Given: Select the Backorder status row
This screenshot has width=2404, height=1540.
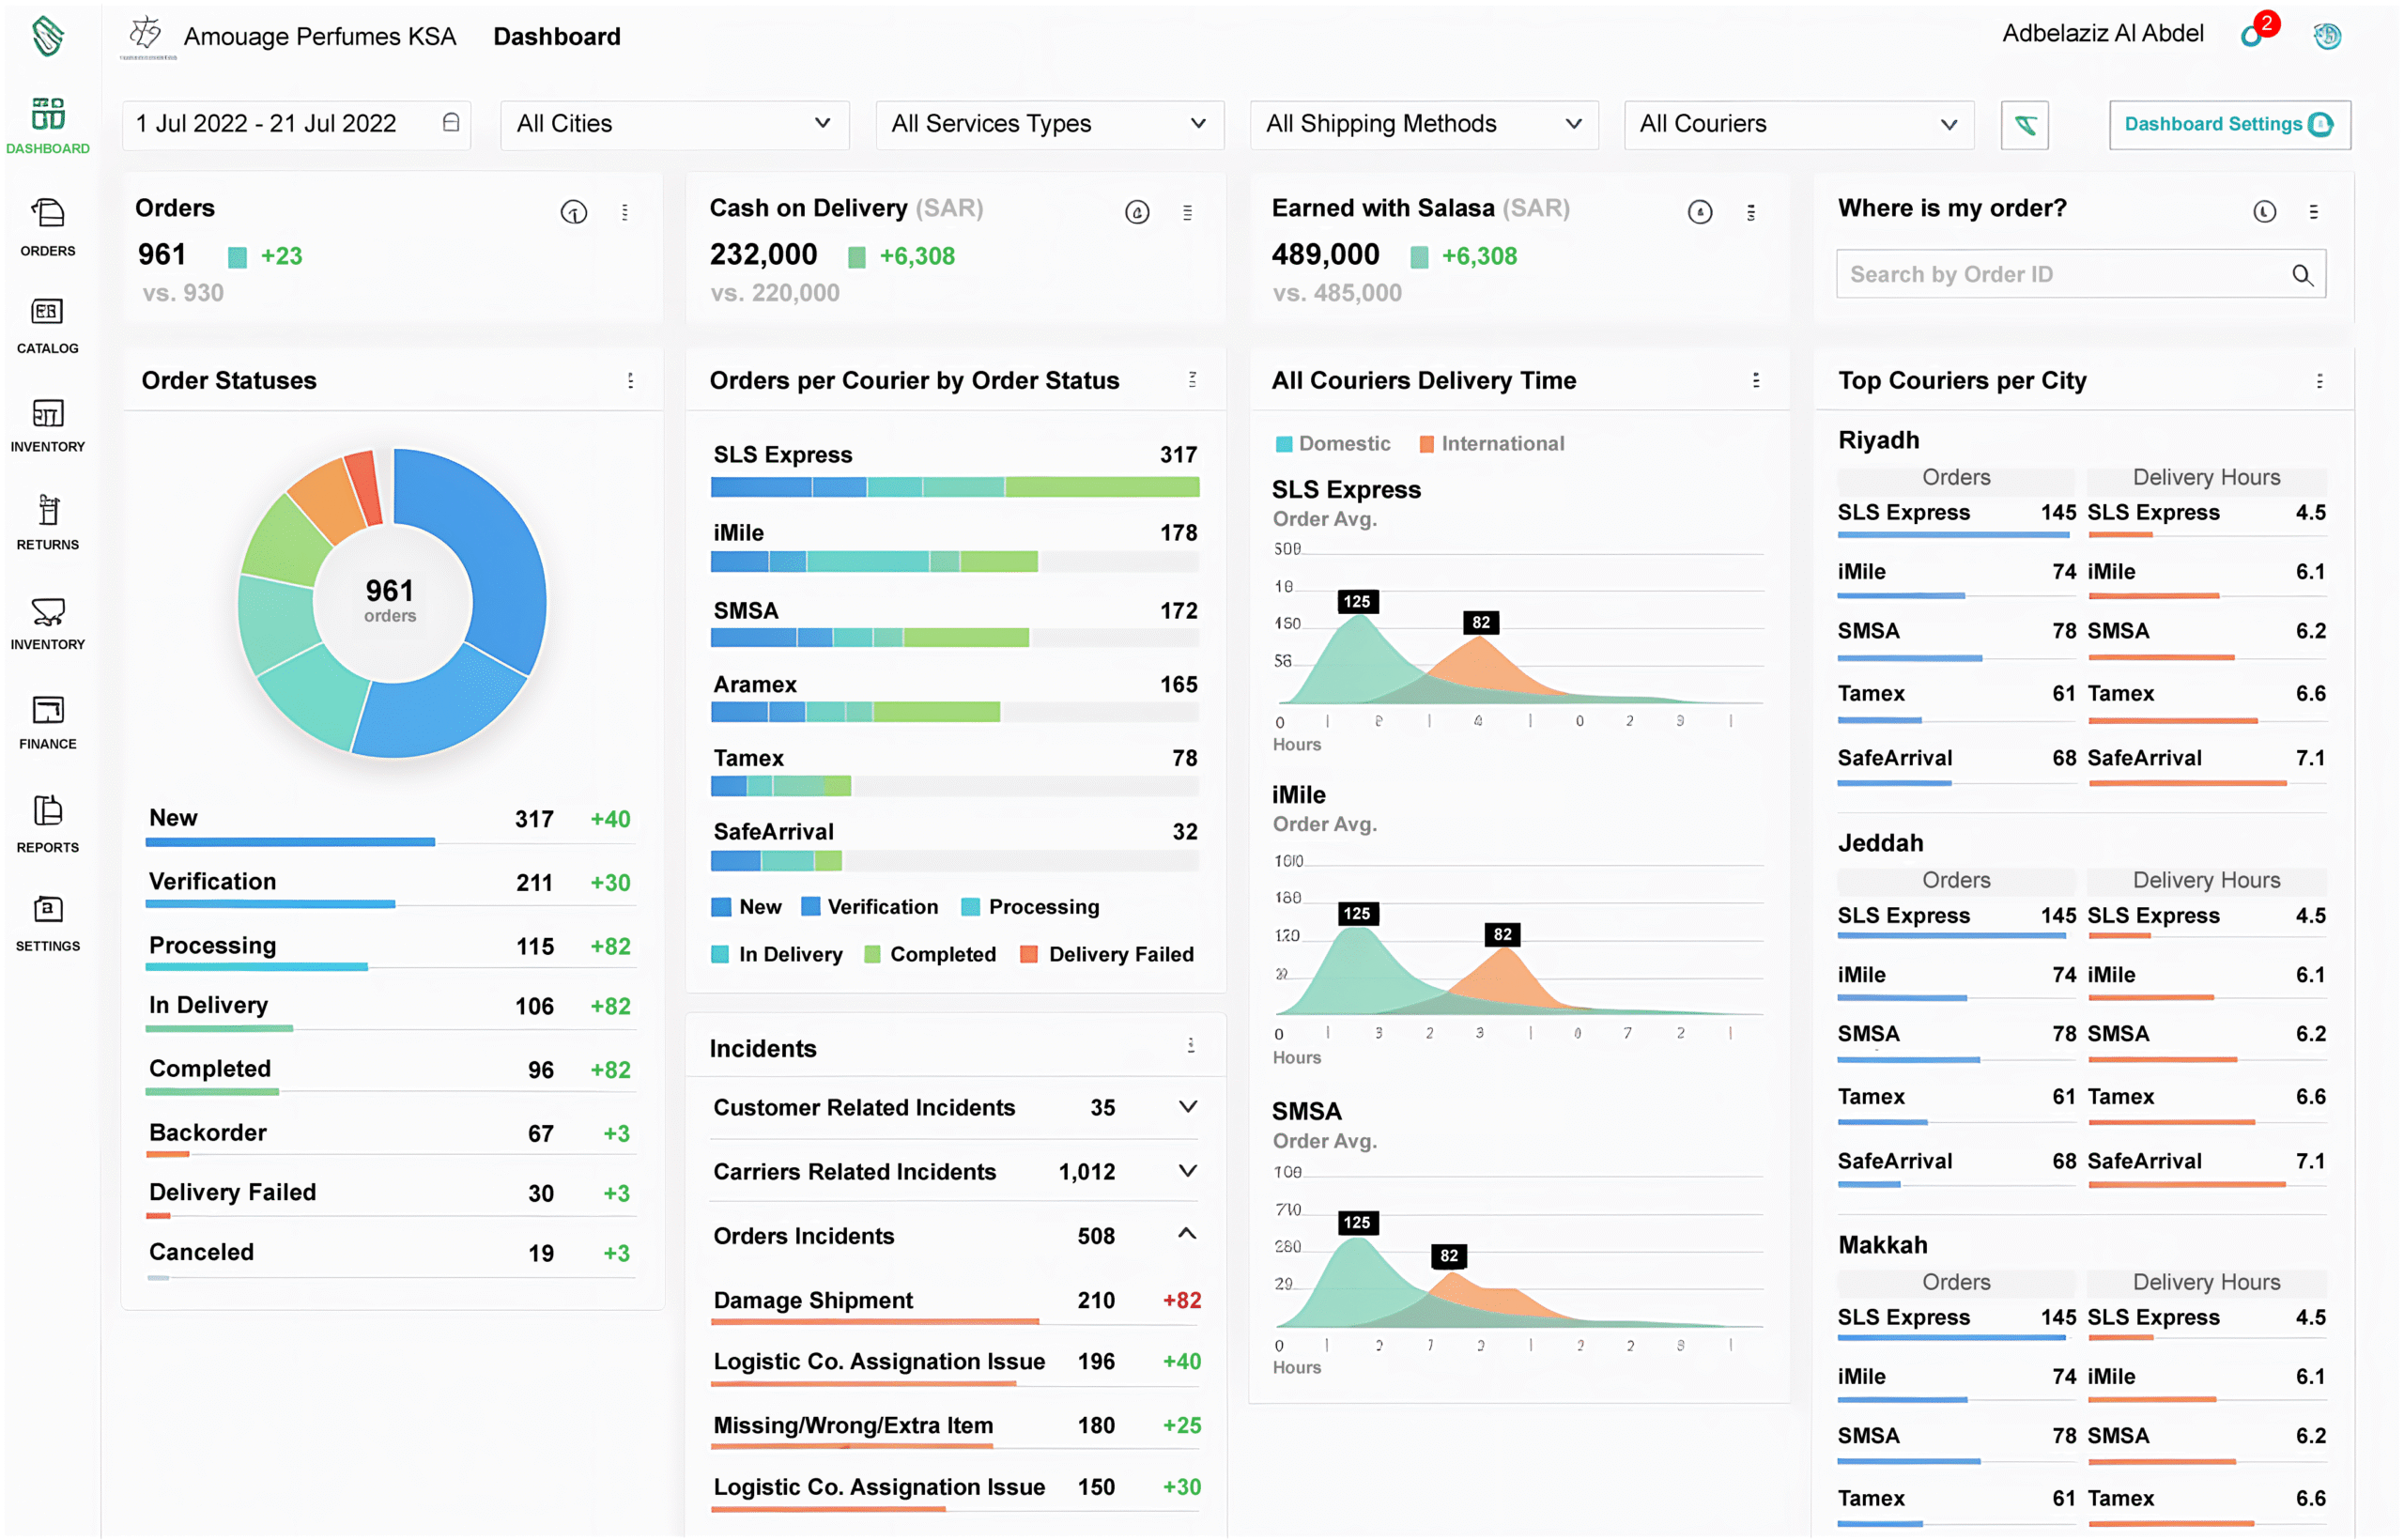Looking at the screenshot, I should tap(390, 1138).
